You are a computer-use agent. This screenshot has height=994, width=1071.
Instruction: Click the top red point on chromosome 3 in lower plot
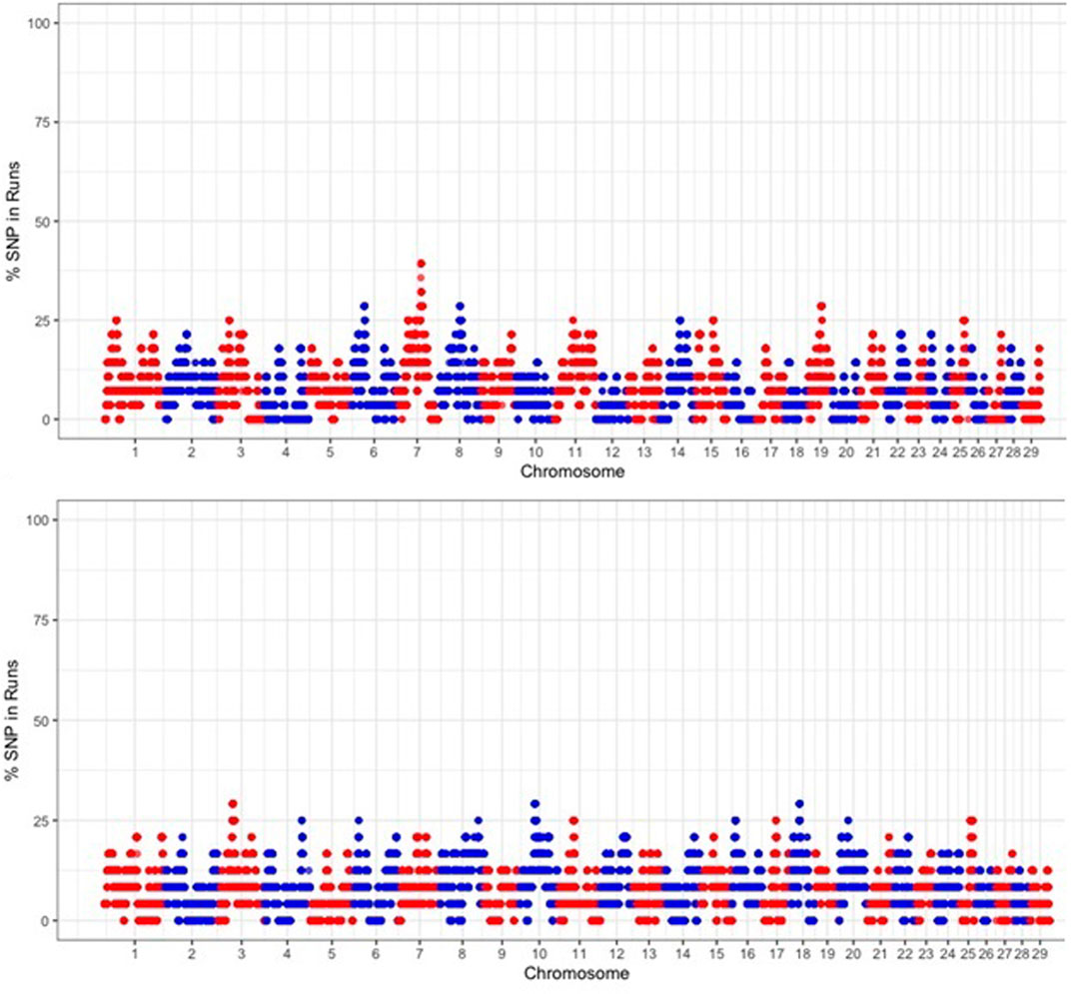[x=232, y=804]
